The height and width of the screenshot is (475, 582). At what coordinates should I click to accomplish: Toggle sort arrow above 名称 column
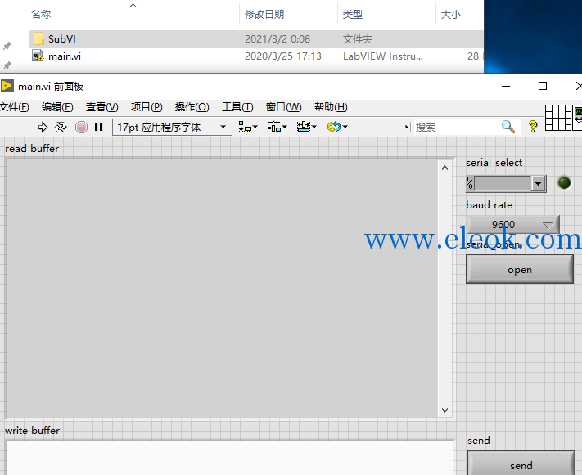pos(133,5)
